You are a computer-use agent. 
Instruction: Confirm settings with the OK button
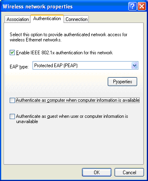[x=97, y=172]
